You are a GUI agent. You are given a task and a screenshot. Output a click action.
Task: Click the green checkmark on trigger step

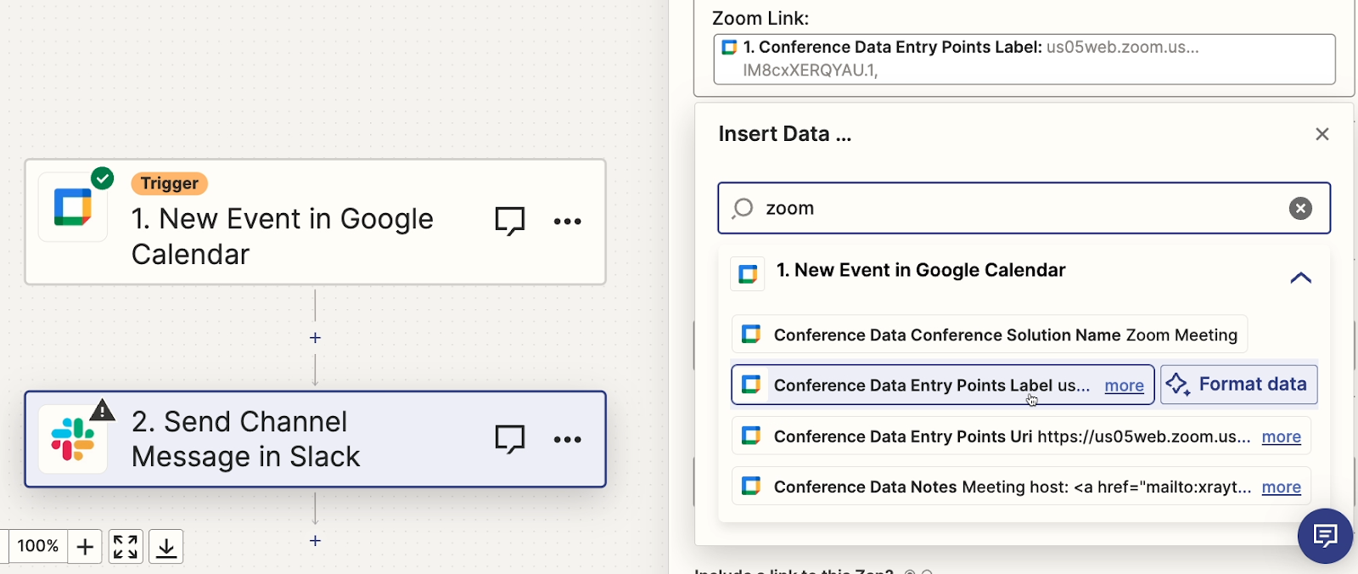(103, 178)
